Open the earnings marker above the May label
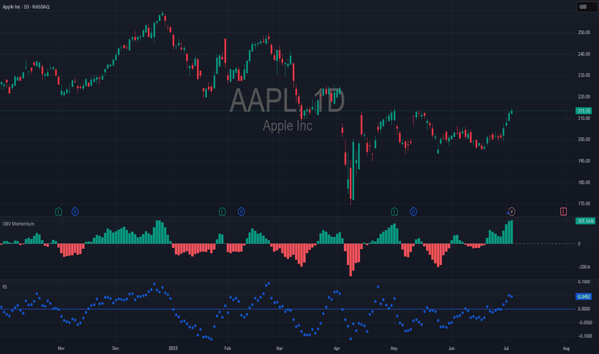This screenshot has width=599, height=354. point(395,212)
